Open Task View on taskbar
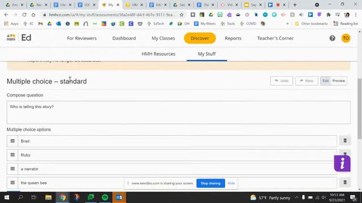The width and height of the screenshot is (362, 203). pos(34,197)
